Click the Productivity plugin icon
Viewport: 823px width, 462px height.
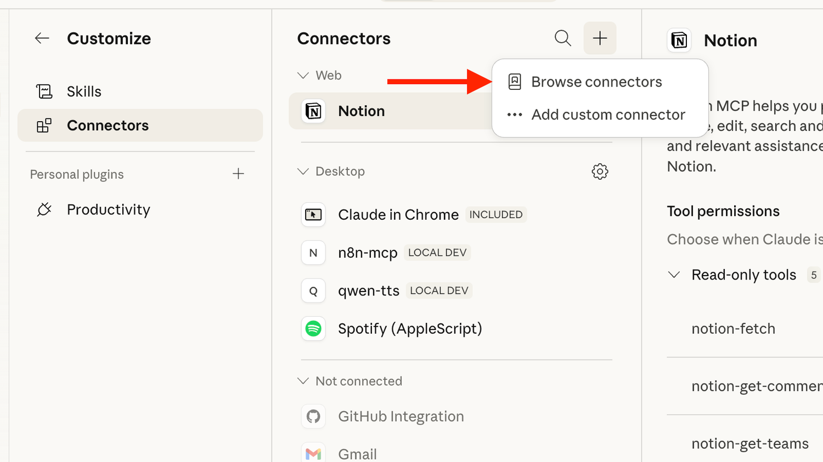(x=44, y=209)
